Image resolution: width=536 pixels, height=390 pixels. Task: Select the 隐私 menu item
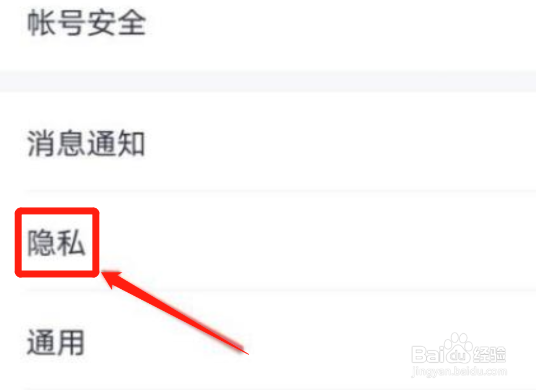56,243
